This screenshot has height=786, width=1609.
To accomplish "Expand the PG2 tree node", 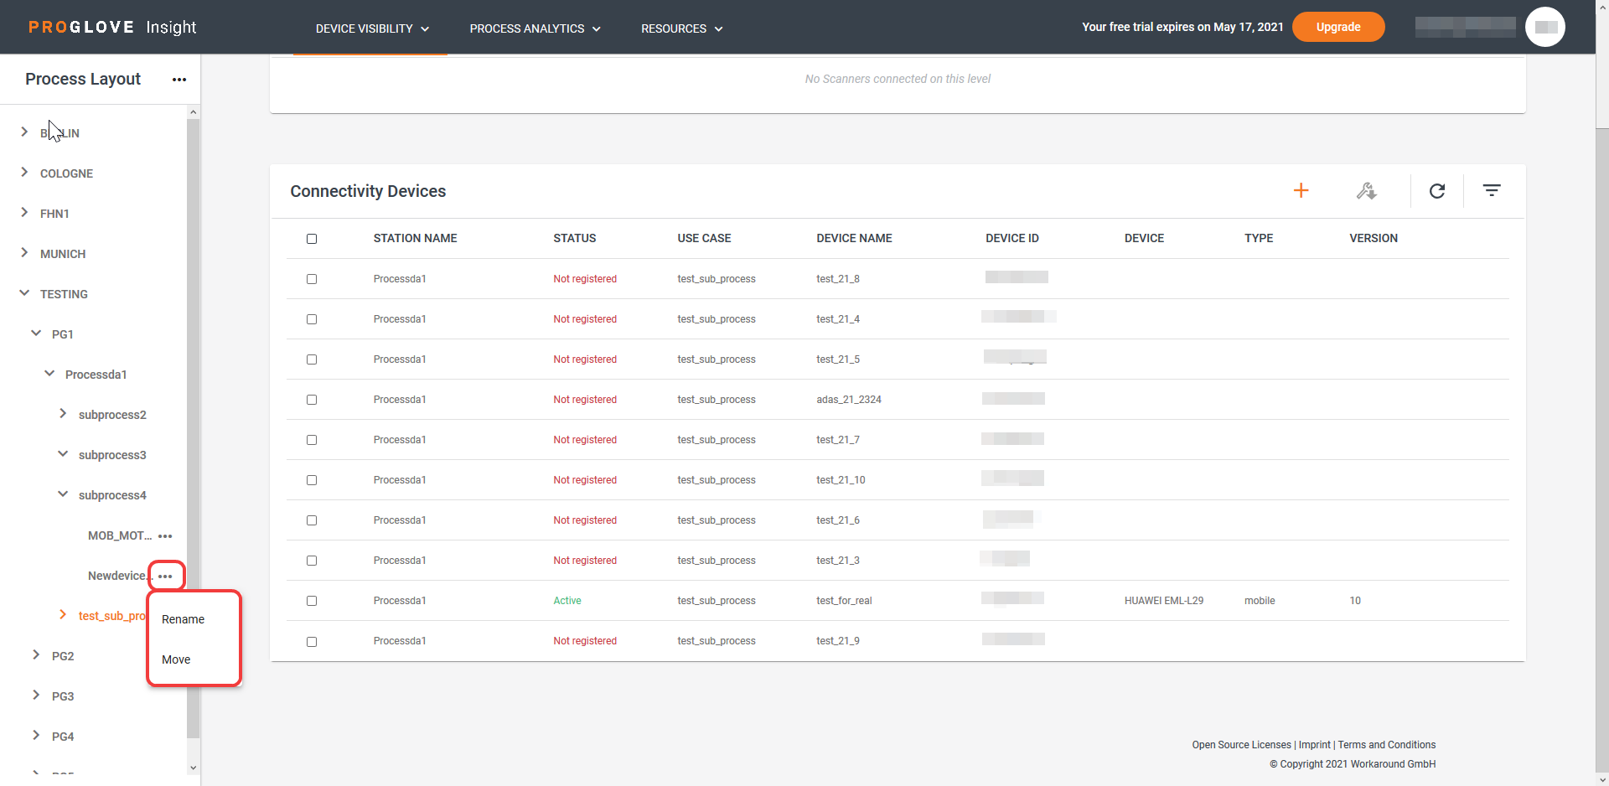I will coord(36,654).
